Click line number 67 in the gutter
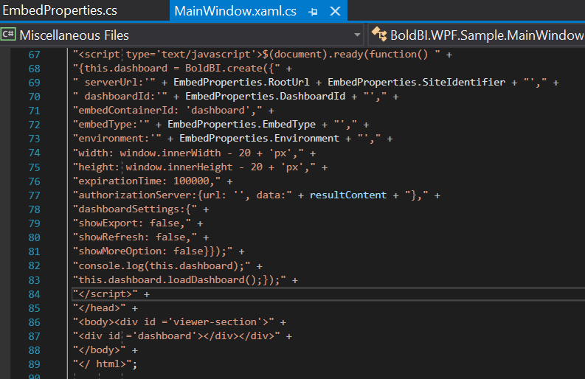Viewport: 585px width, 379px height. (34, 55)
